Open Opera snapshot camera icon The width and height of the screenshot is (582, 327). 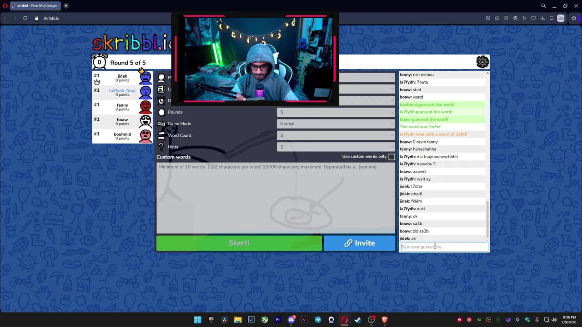click(497, 18)
